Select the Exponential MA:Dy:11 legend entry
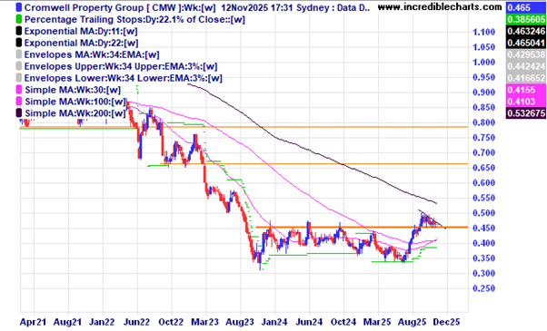This screenshot has width=547, height=331. (81, 32)
